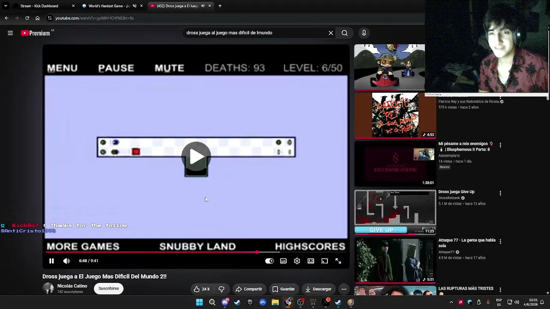
Task: Open Epic Games Launcher from taskbar
Action: tap(250, 302)
